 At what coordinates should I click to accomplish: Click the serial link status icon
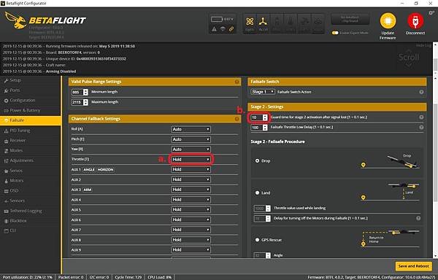tap(231, 28)
